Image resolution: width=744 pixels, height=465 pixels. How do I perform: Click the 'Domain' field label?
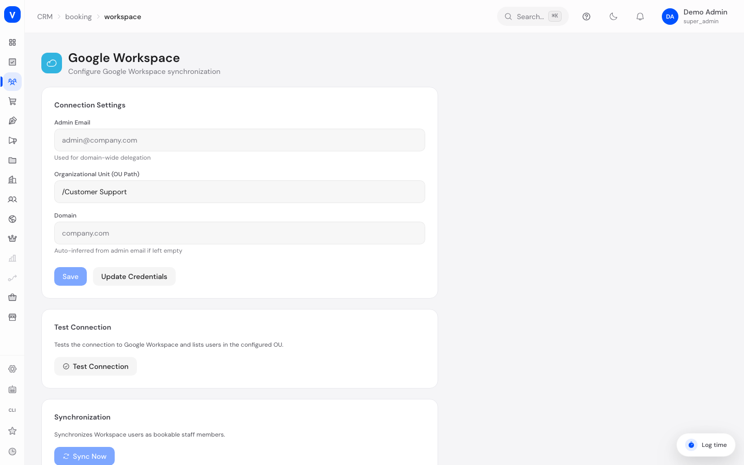click(65, 215)
